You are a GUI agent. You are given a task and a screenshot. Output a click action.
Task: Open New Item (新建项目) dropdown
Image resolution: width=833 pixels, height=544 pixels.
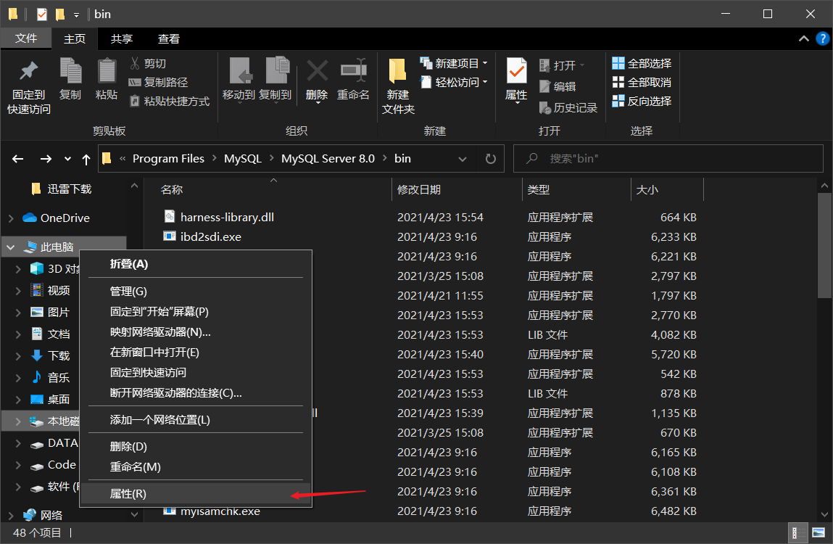click(x=455, y=63)
